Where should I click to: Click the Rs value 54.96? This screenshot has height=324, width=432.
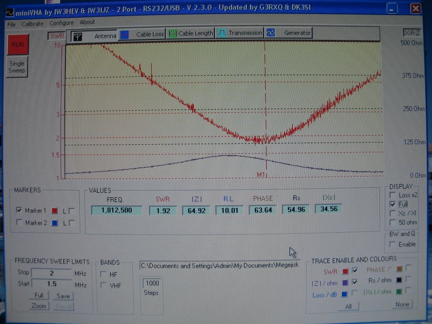click(x=296, y=210)
